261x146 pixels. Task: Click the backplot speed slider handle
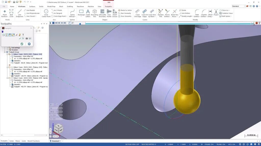80,24
